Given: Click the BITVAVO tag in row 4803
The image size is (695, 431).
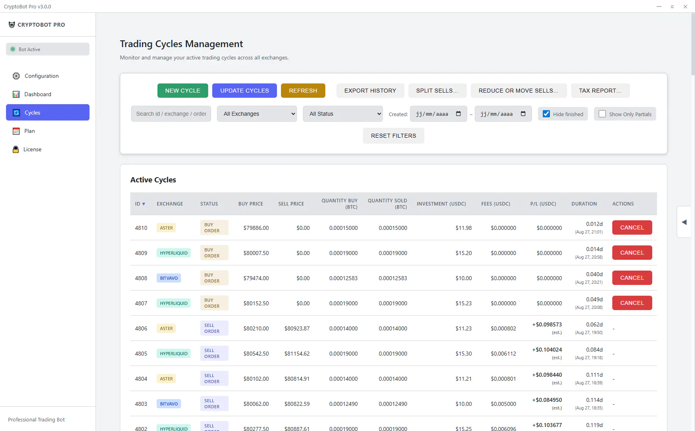Looking at the screenshot, I should tap(169, 404).
